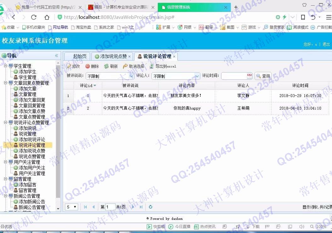Screen dimensions: 332x233
Task: Collapse the 留言管理 tree node
Action: coord(6,179)
